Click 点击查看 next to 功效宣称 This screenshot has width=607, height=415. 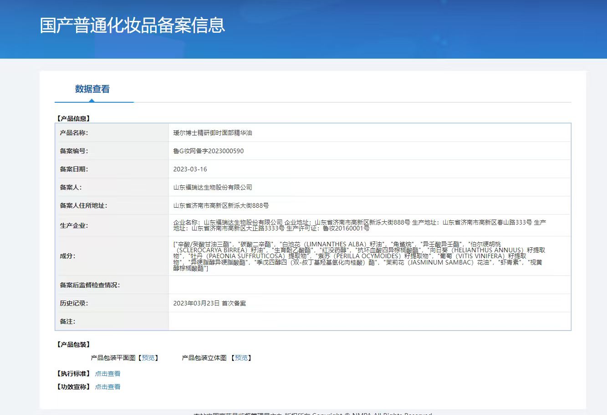[107, 387]
